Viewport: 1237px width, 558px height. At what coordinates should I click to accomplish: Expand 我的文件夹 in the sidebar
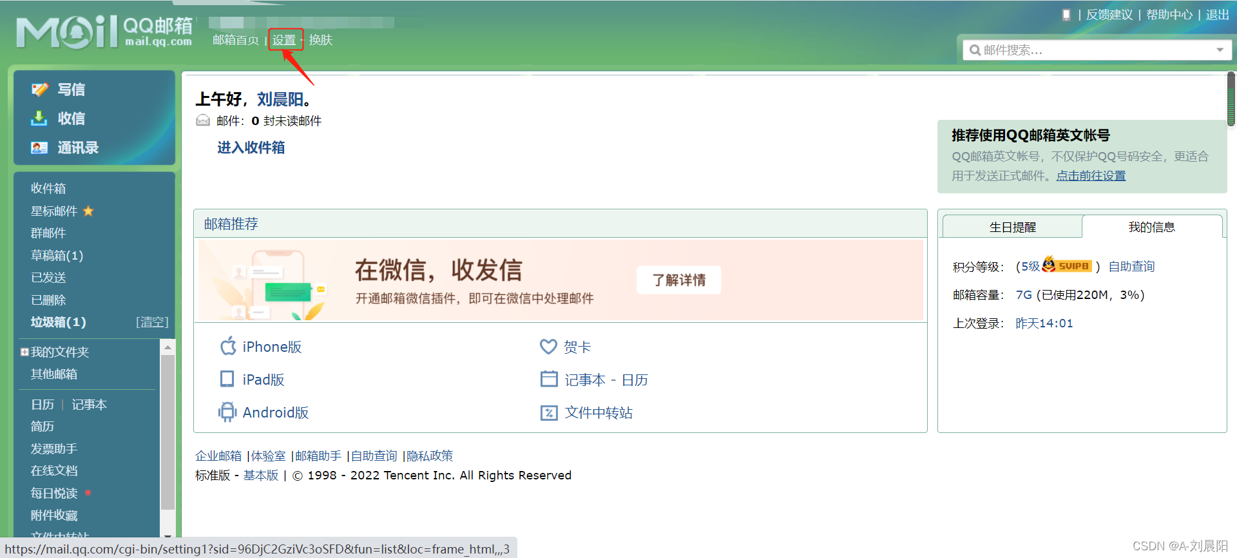(24, 352)
